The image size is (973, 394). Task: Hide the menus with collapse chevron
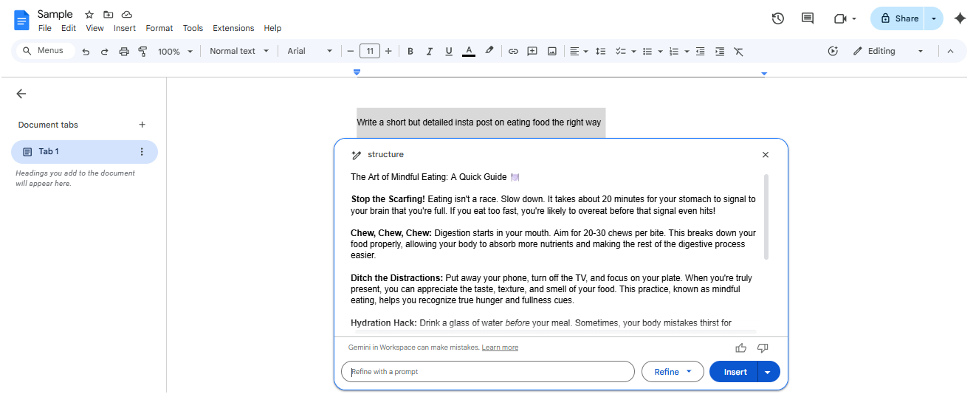coord(950,51)
